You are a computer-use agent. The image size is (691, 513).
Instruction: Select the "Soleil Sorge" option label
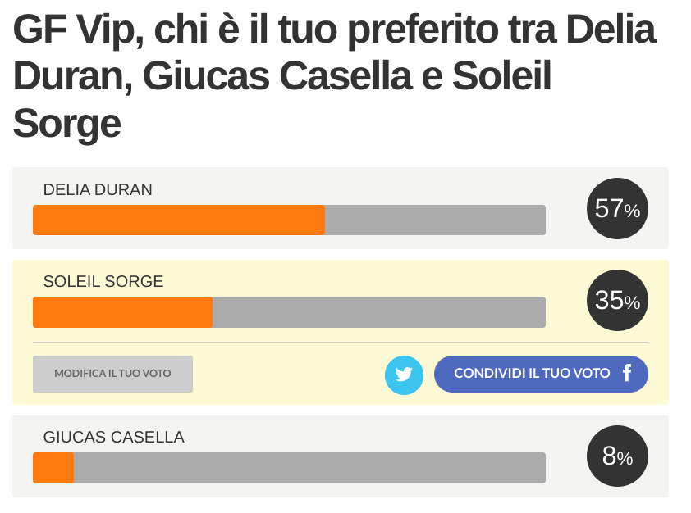103,282
